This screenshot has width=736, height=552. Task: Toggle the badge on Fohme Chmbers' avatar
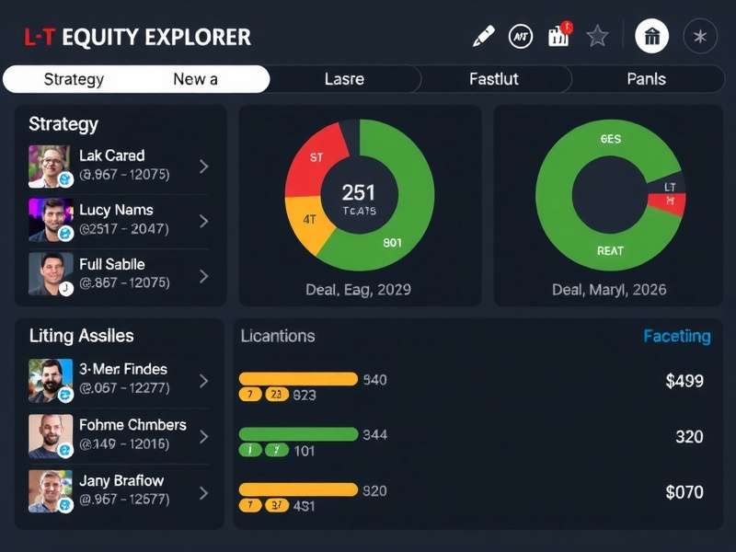tap(64, 447)
